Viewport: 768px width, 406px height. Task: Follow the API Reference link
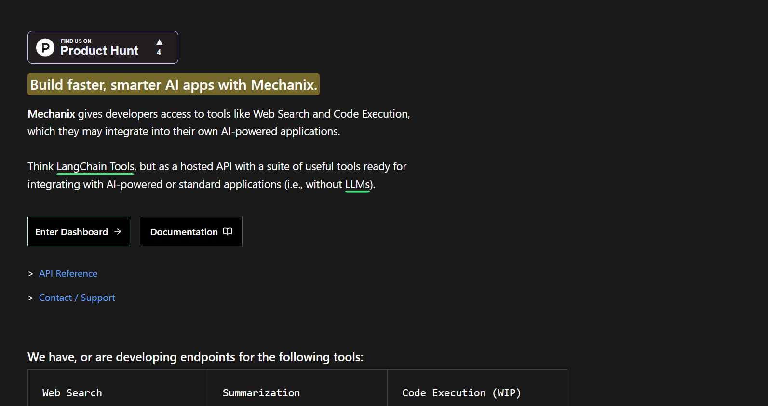point(68,273)
